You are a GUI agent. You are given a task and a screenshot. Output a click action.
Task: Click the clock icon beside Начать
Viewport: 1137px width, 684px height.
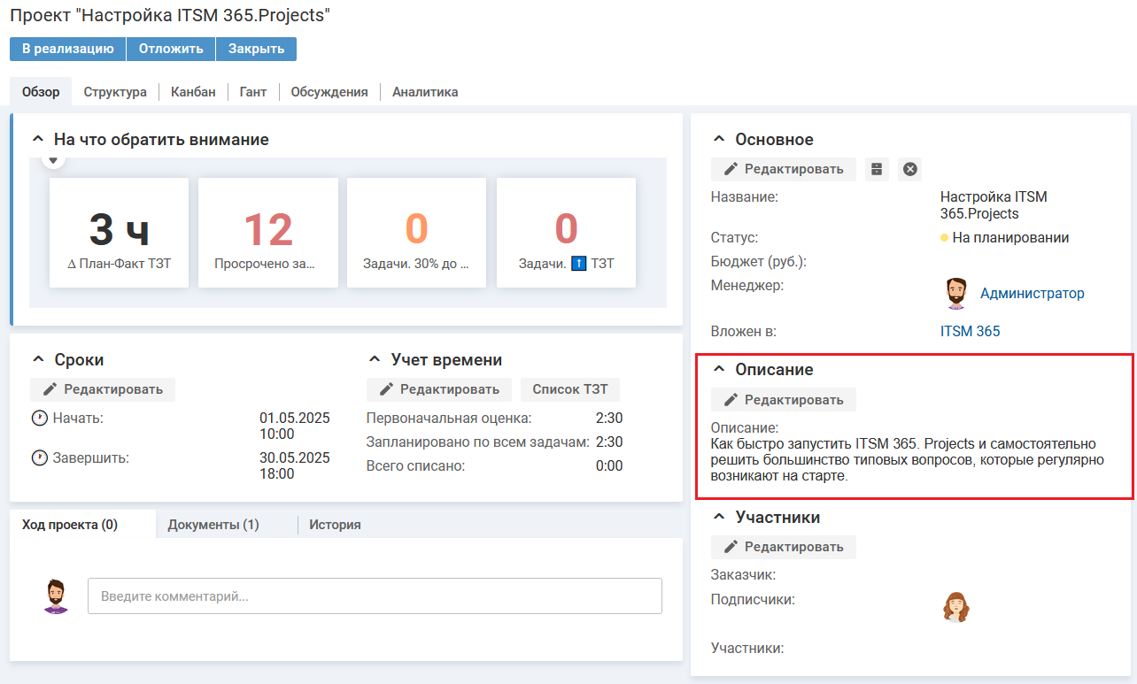[39, 419]
